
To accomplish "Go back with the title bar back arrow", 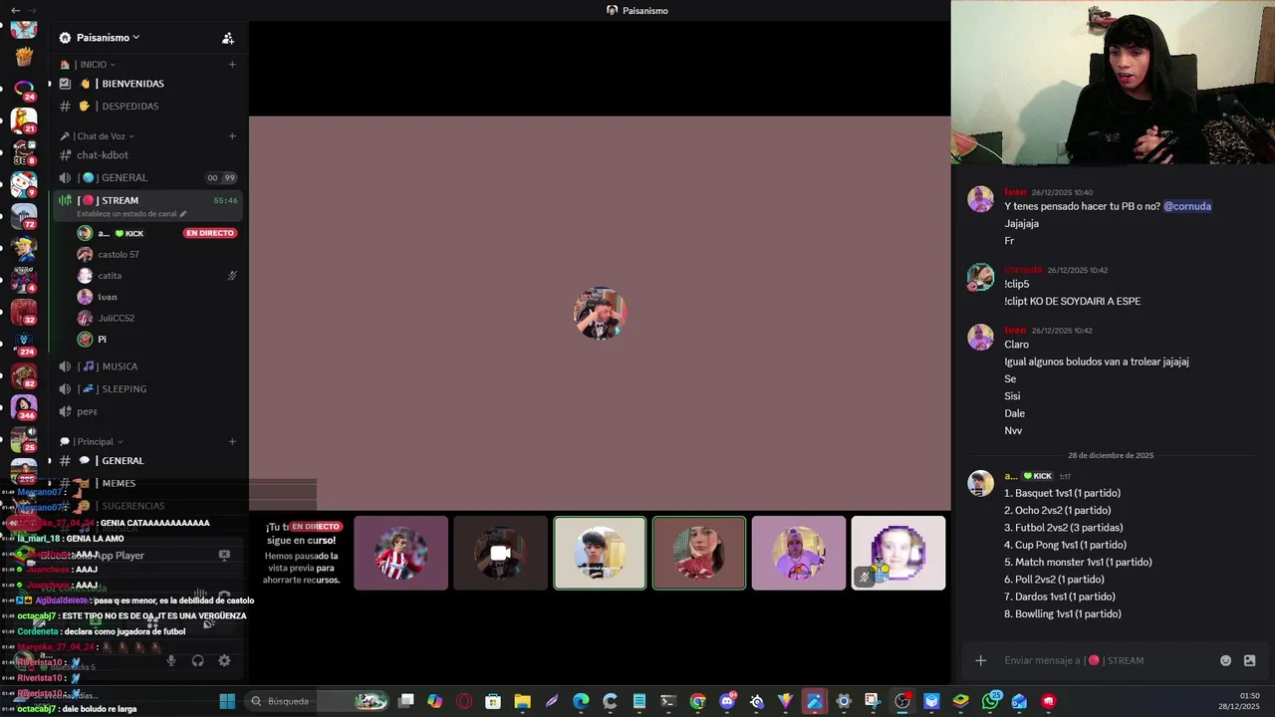I will pos(15,10).
